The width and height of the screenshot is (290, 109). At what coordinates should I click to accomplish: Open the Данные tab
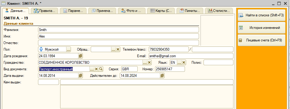pos(16,11)
